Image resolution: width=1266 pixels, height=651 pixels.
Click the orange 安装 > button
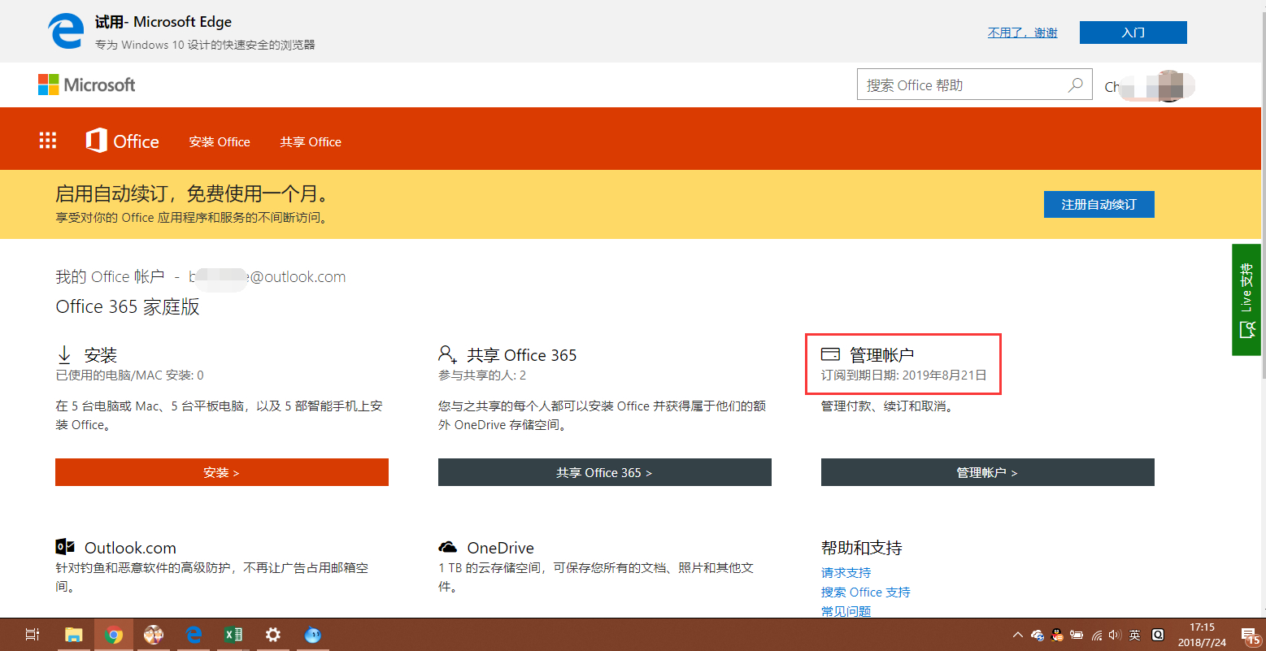(x=222, y=472)
